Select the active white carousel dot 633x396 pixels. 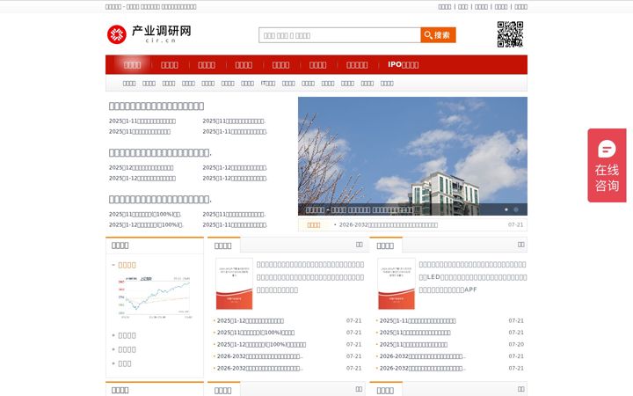[x=506, y=209]
